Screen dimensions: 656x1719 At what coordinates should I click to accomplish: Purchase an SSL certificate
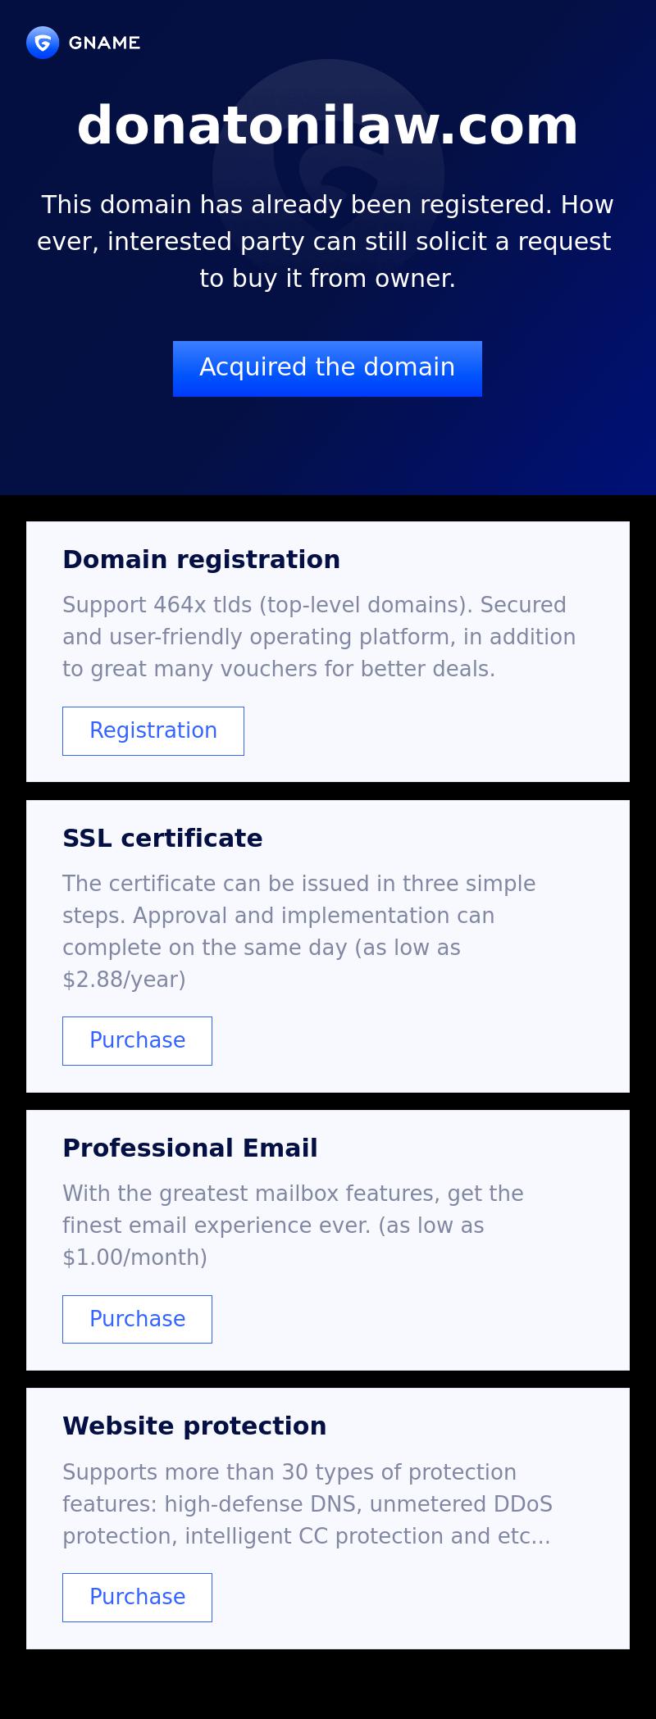coord(137,1040)
